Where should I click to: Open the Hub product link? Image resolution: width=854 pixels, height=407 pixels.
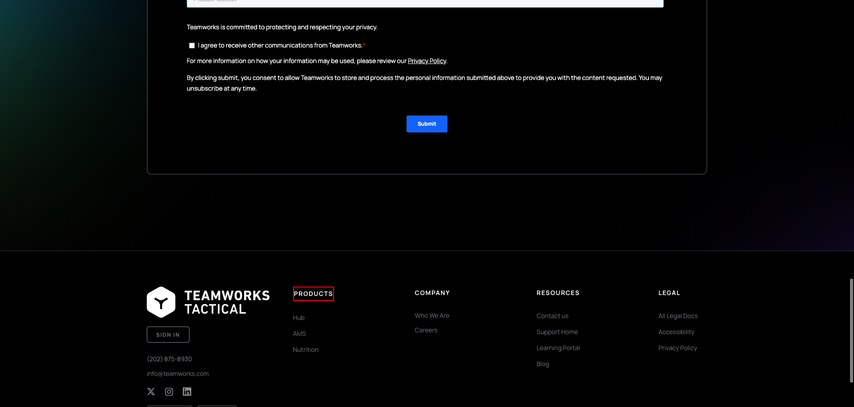point(298,318)
